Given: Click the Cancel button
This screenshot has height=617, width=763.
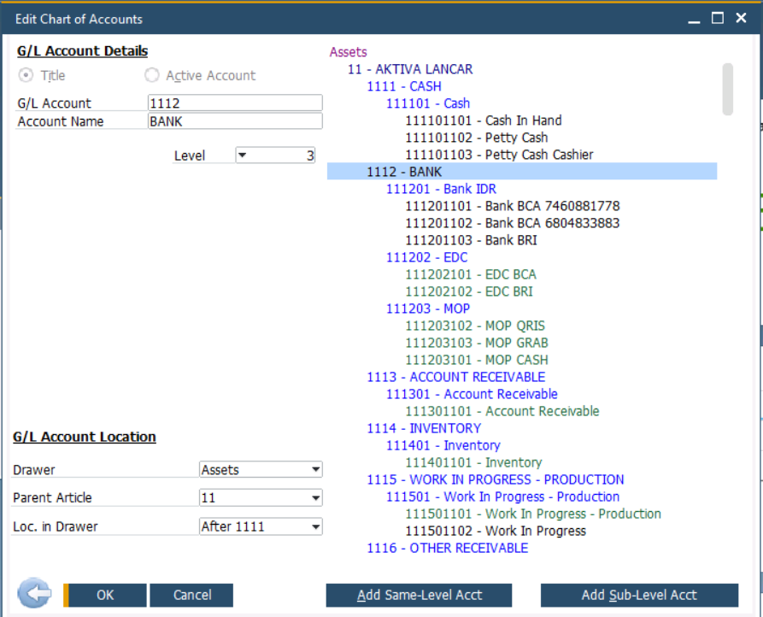Looking at the screenshot, I should point(191,595).
